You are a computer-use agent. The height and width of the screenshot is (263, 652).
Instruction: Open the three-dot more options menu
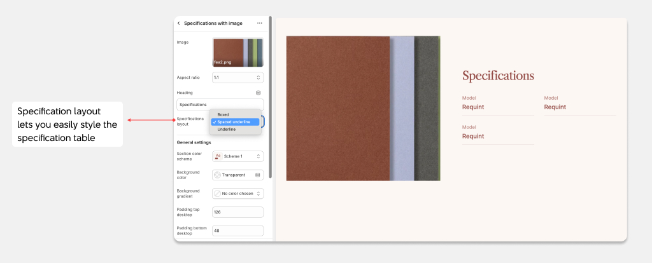[x=259, y=23]
